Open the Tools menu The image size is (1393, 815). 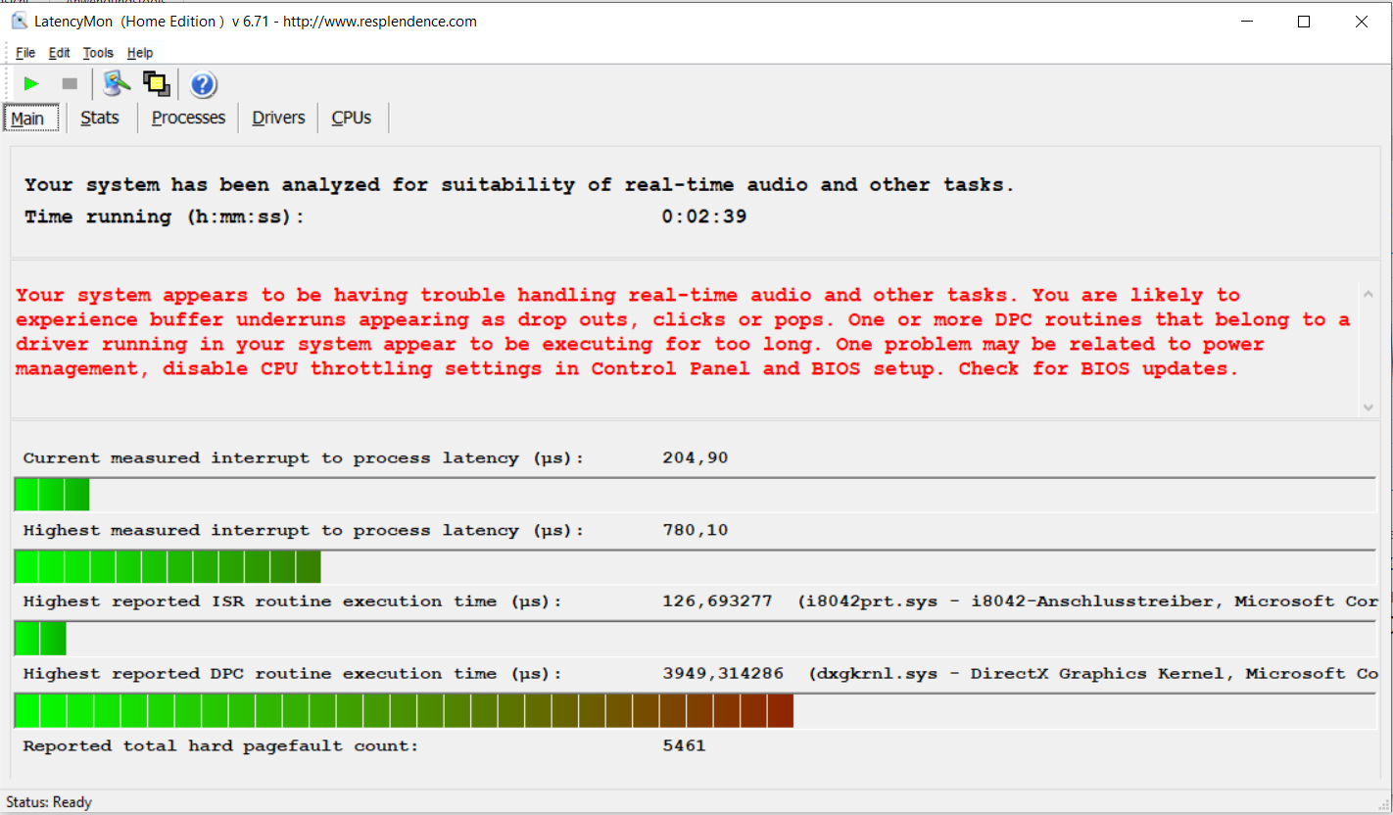[98, 53]
